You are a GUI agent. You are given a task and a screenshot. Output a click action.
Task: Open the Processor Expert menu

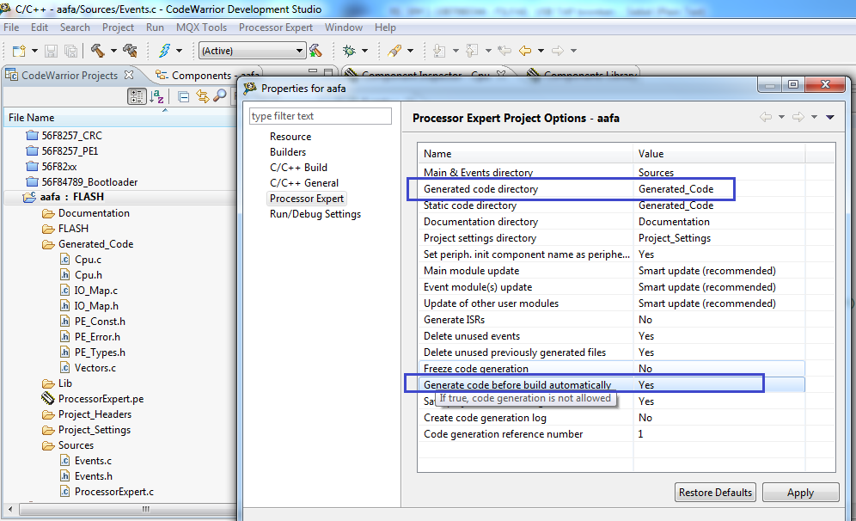tap(276, 28)
